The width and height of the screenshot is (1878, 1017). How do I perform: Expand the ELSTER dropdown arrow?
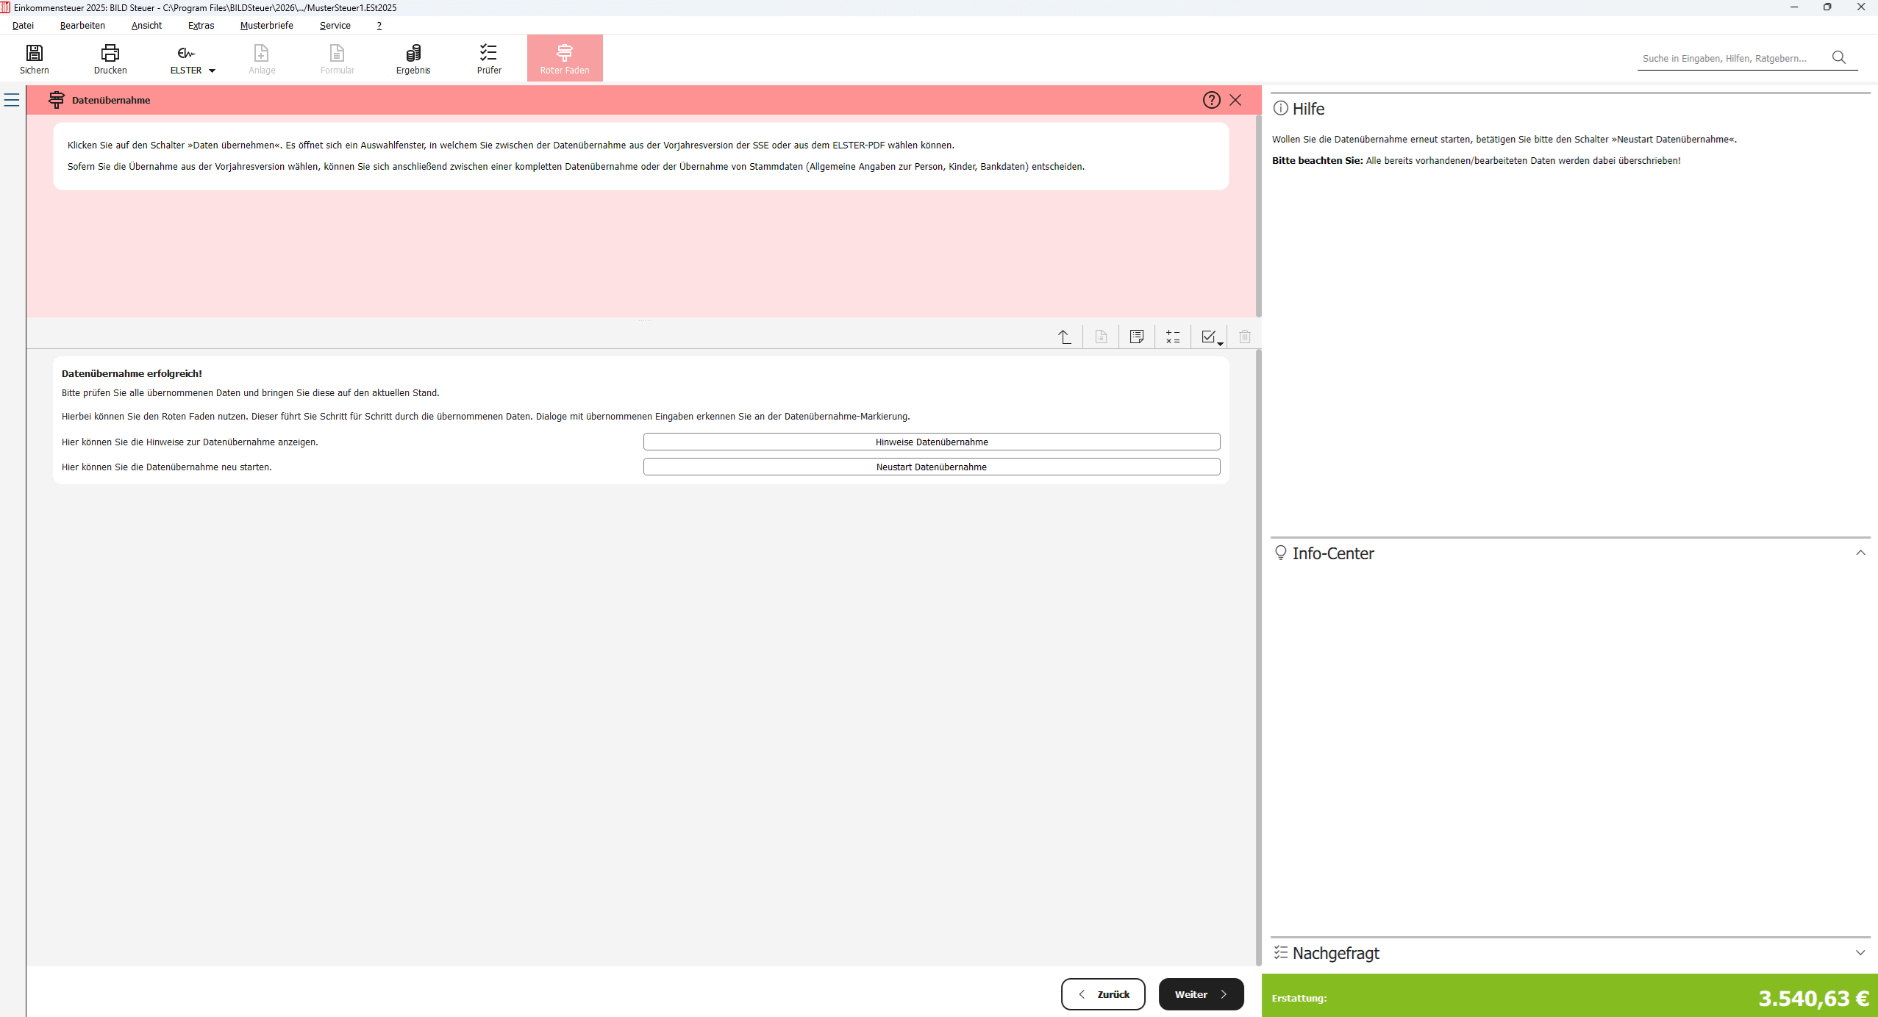point(212,71)
